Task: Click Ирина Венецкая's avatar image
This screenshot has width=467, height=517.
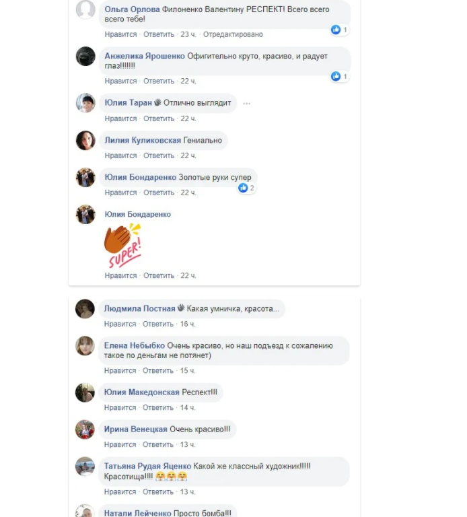Action: coord(85,429)
